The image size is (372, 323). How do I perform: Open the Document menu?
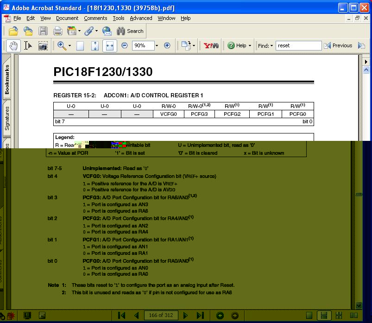[67, 18]
